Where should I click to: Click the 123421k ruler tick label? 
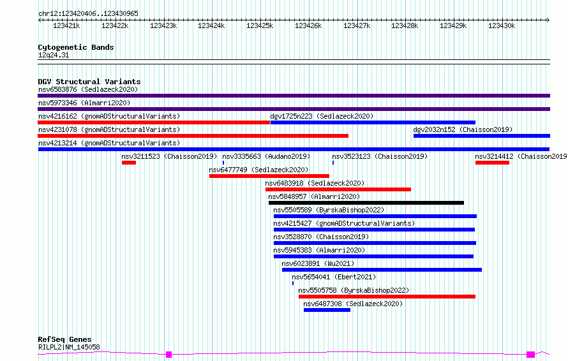click(66, 26)
